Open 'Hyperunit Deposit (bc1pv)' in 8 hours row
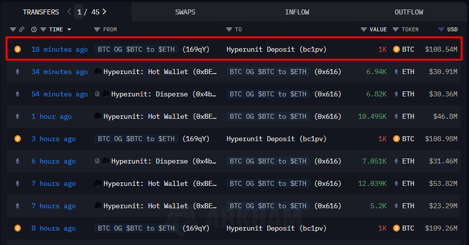This screenshot has width=469, height=245. click(276, 228)
